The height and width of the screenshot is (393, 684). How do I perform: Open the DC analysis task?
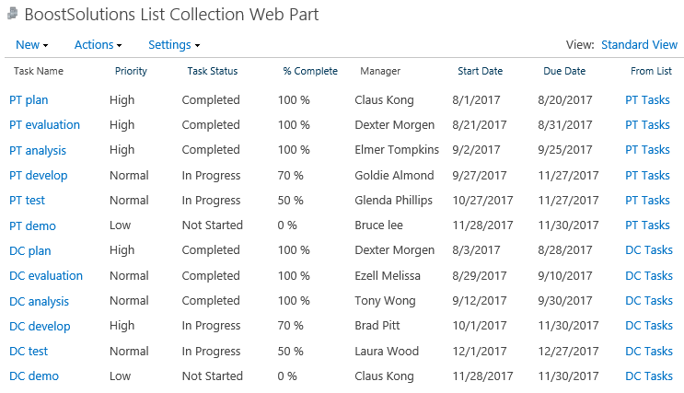(40, 301)
